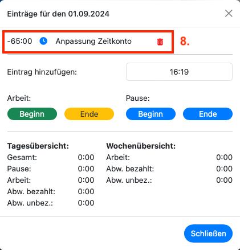Viewport: 240px width, 250px height.
Task: End work with the yellow Ende button
Action: tap(89, 114)
